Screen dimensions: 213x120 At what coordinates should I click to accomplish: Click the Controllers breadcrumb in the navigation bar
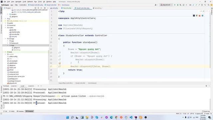pos(23,5)
